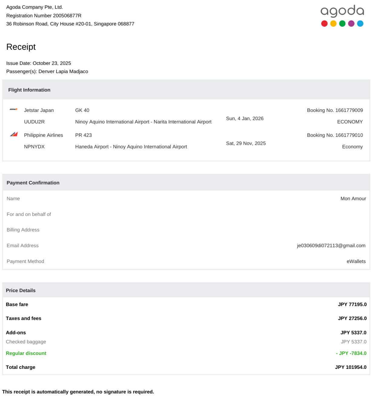Click the eWallets payment method value

(x=356, y=261)
